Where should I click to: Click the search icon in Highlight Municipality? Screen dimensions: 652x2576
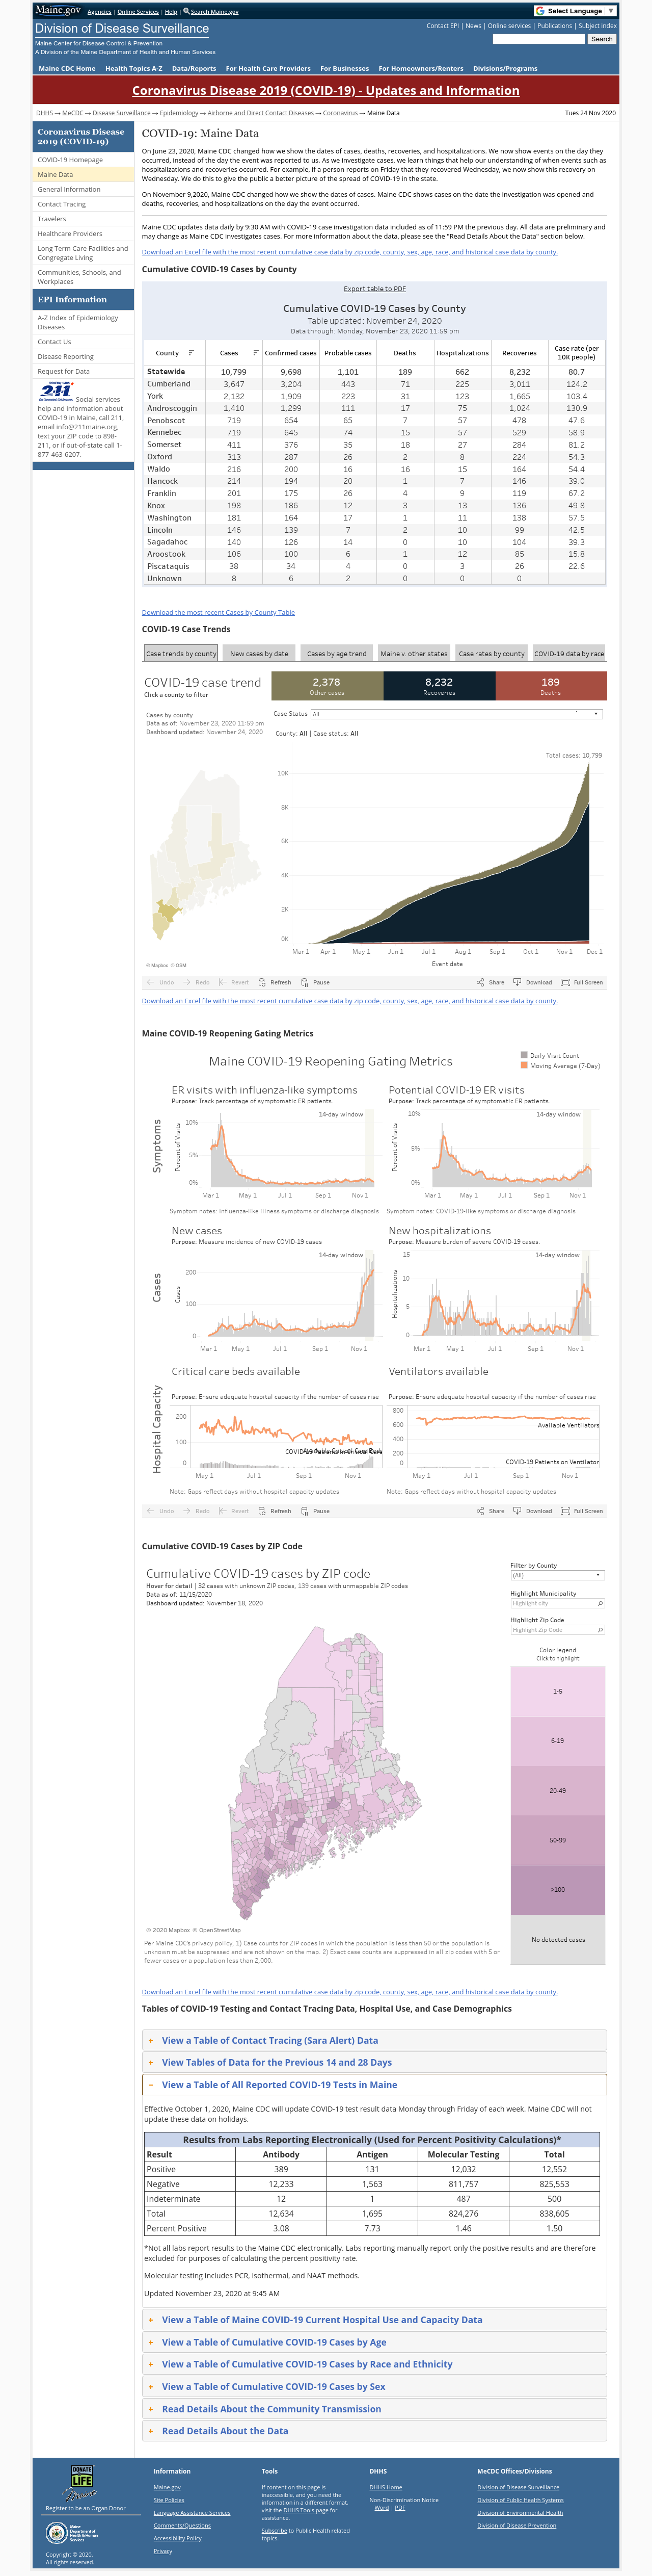click(x=600, y=1603)
